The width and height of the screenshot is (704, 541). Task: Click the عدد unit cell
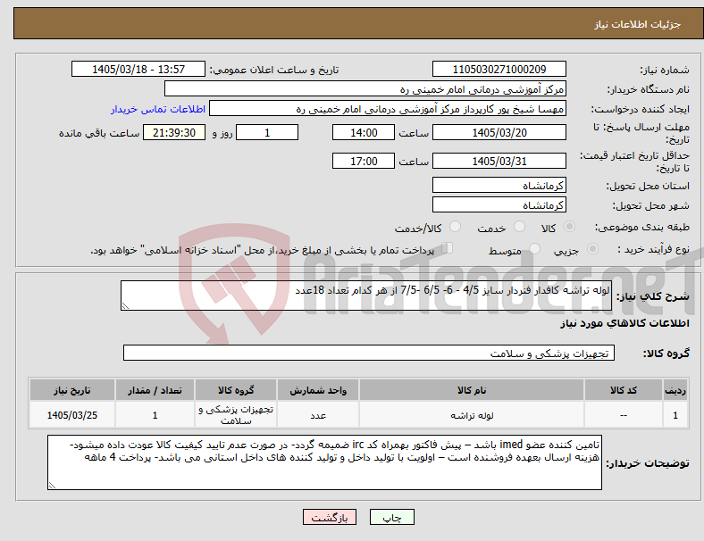(318, 415)
